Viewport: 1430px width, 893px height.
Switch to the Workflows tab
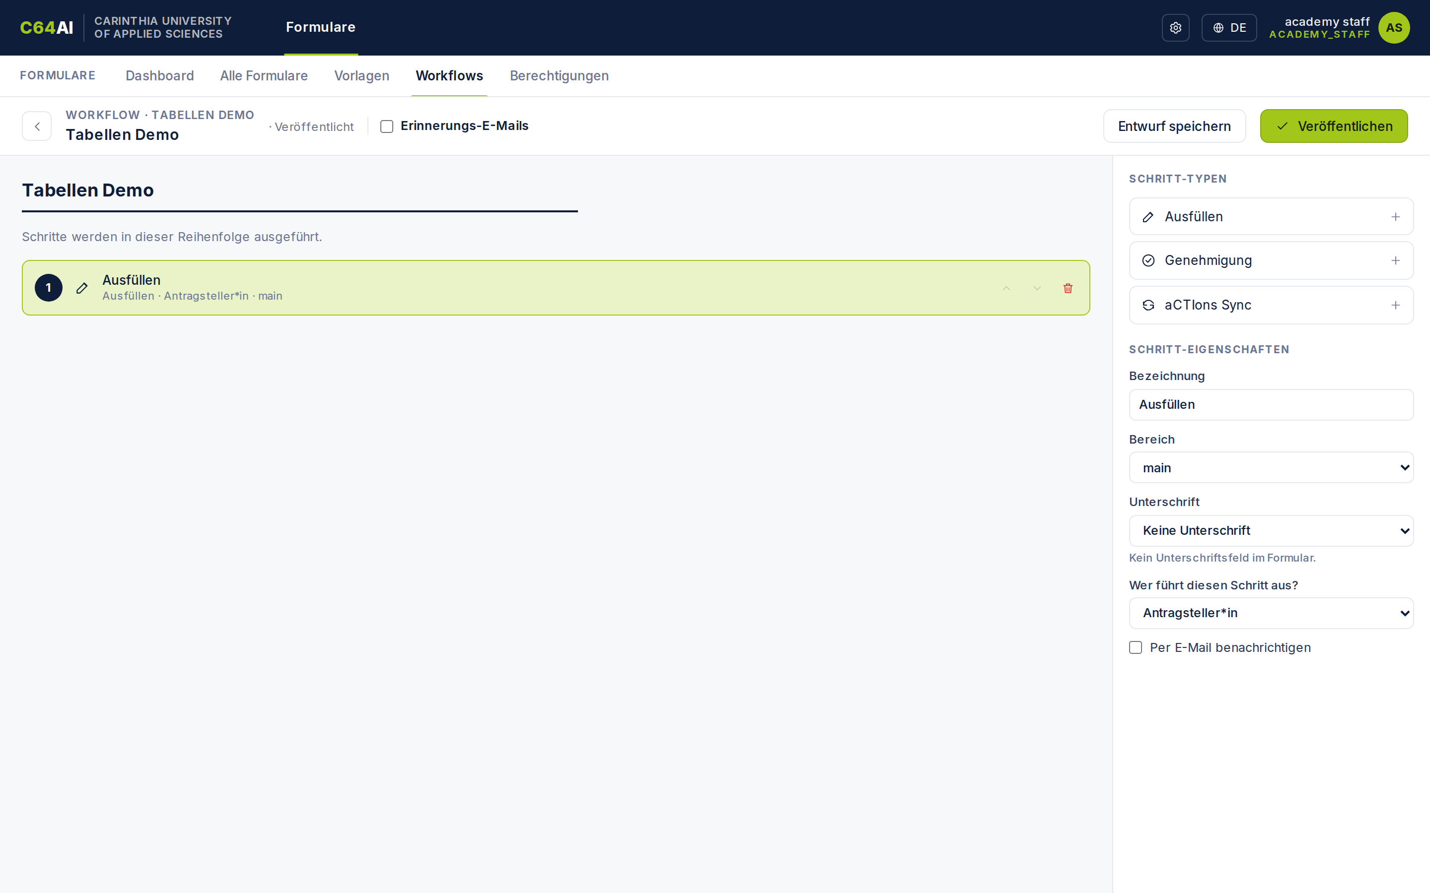pyautogui.click(x=449, y=75)
